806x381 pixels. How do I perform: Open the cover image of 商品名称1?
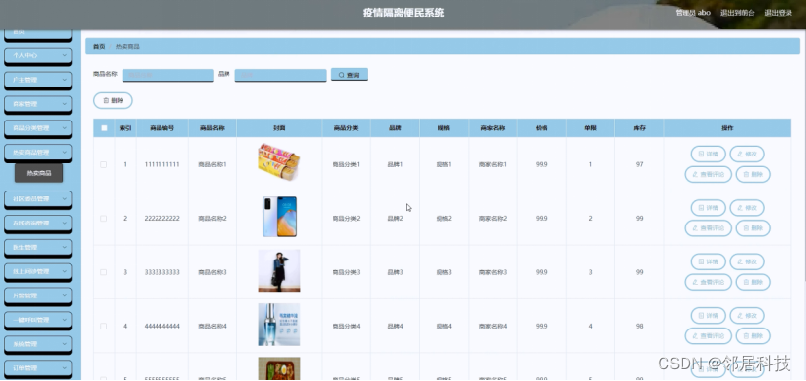click(279, 162)
